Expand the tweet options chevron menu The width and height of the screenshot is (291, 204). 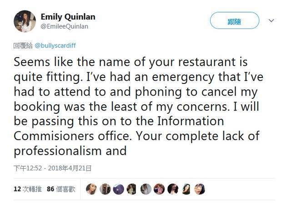(271, 21)
